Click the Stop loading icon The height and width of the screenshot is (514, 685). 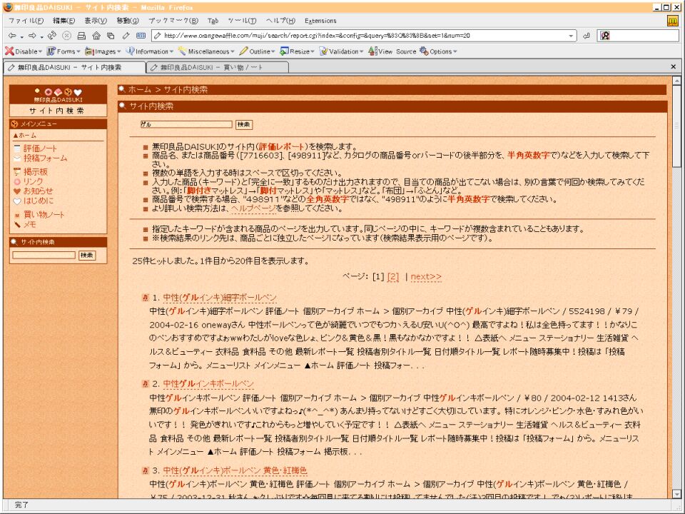pyautogui.click(x=66, y=36)
